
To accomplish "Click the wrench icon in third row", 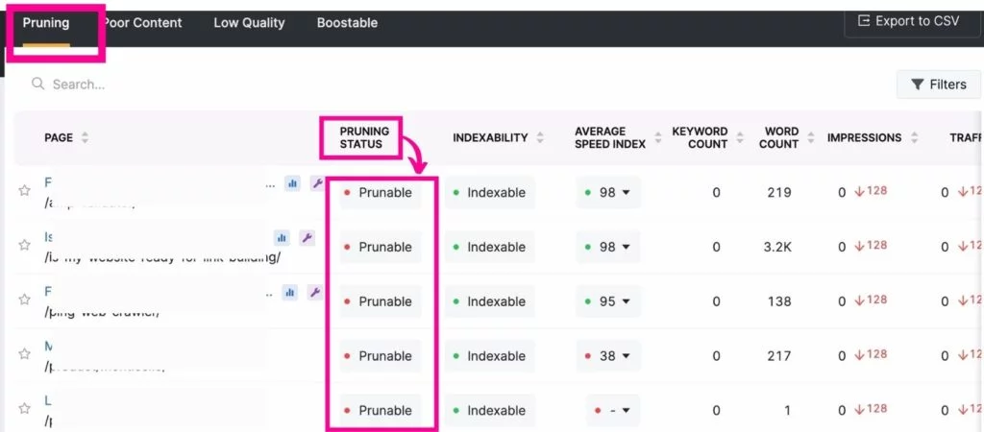I will 315,292.
